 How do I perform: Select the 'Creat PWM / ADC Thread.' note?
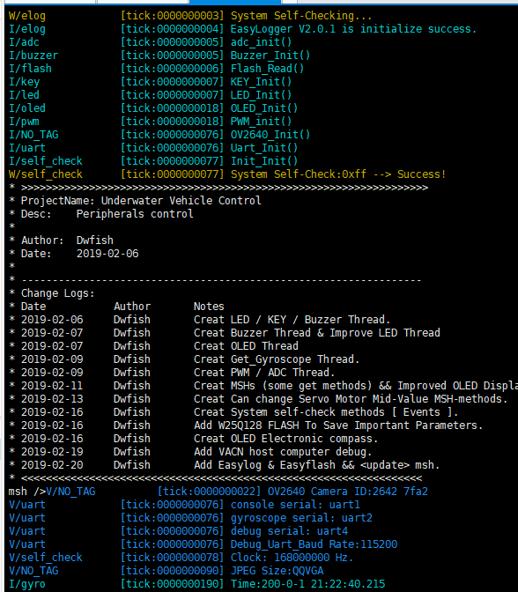click(x=264, y=373)
